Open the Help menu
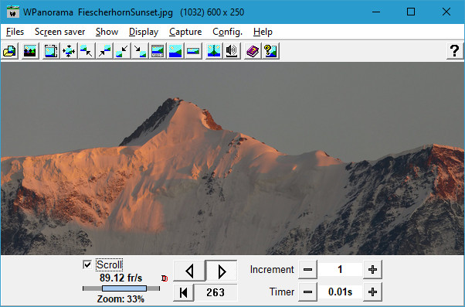The width and height of the screenshot is (465, 307). click(x=263, y=32)
